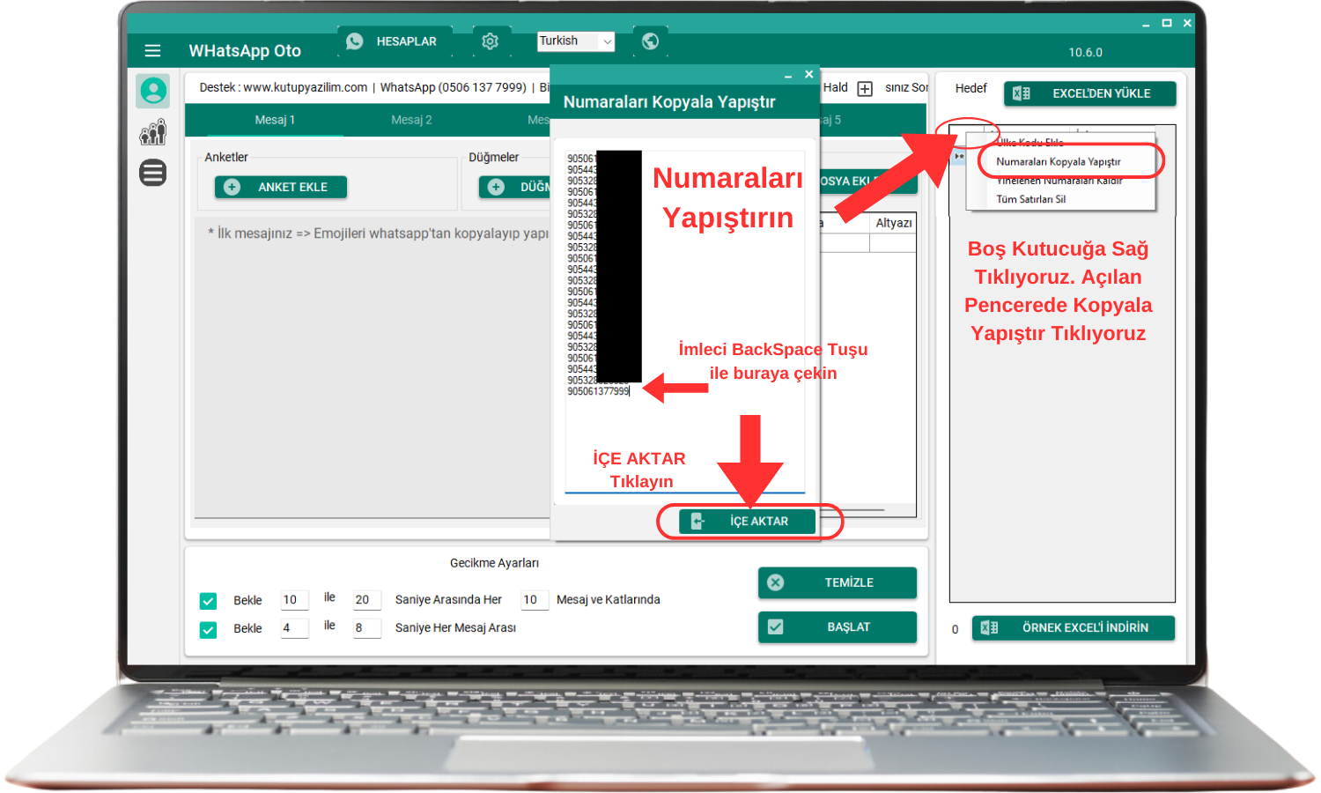Click the X icon in TEMİZLE button
1321x793 pixels.
[x=775, y=582]
